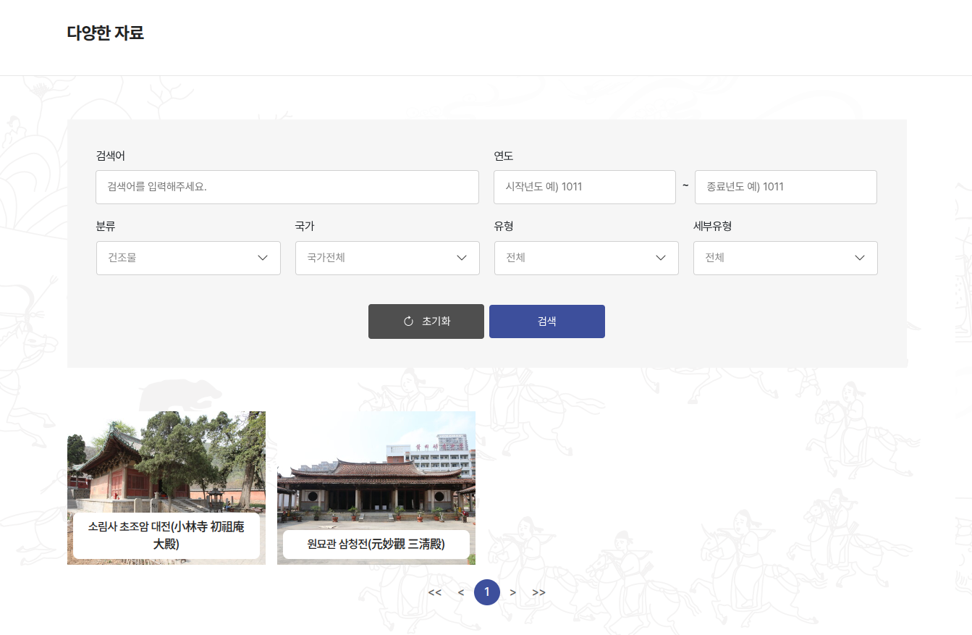972x635 pixels.
Task: Click the 다양한 자료 page heading
Action: coord(106,33)
